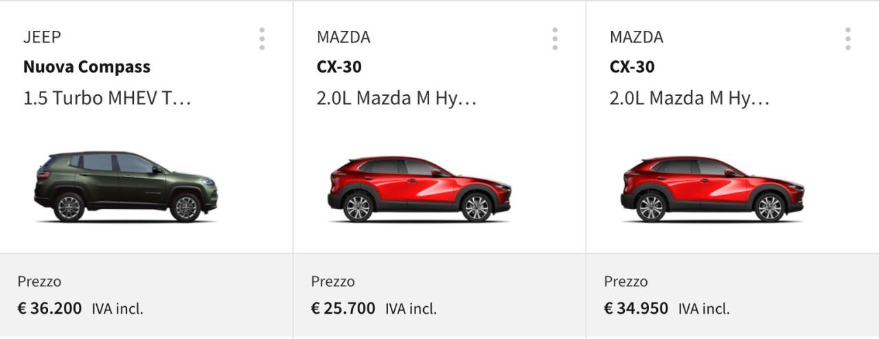The height and width of the screenshot is (339, 879).
Task: Click MAZDA brand label on €25.700 card
Action: (x=343, y=37)
